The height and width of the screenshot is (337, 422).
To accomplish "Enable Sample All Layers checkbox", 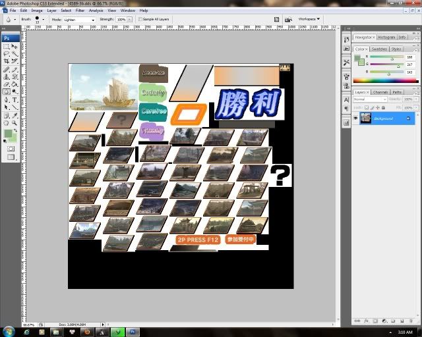I will click(140, 20).
